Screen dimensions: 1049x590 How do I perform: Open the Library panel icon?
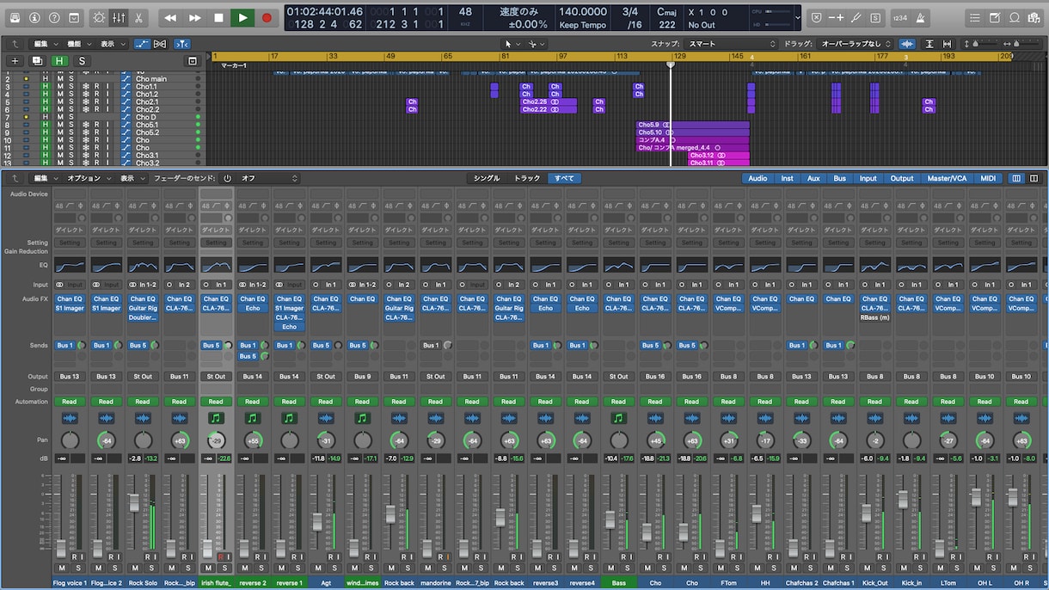click(14, 17)
